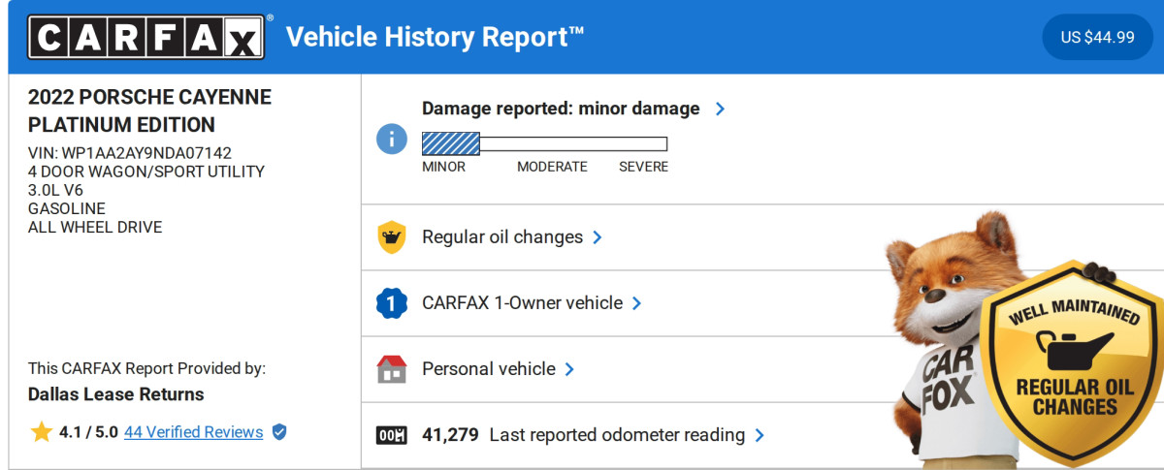This screenshot has height=470, width=1164.
Task: Click the red house Personal vehicle icon
Action: [391, 369]
